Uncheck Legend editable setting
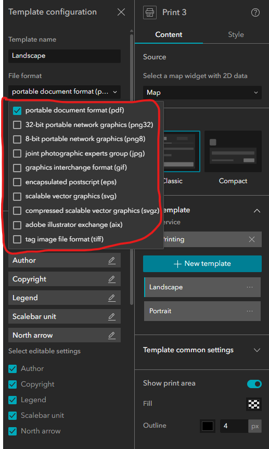This screenshot has height=449, width=269. click(x=12, y=400)
